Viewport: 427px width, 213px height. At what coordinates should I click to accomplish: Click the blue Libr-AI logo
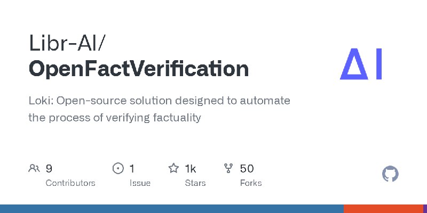361,64
